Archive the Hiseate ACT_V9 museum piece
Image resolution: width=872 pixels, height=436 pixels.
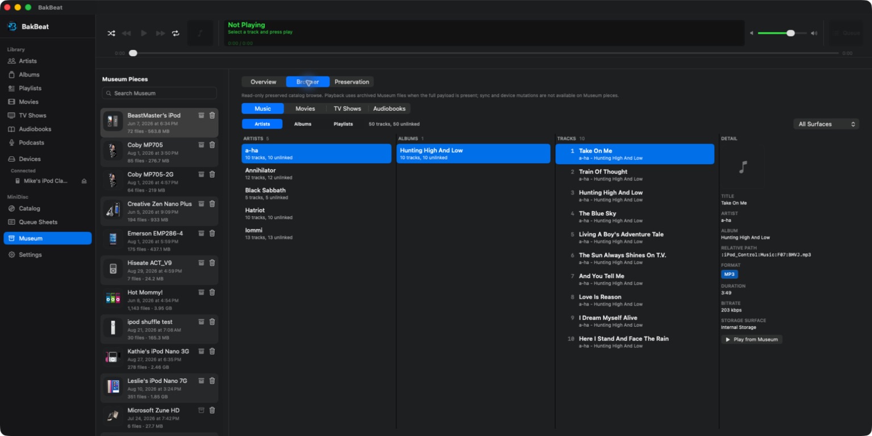(x=201, y=263)
